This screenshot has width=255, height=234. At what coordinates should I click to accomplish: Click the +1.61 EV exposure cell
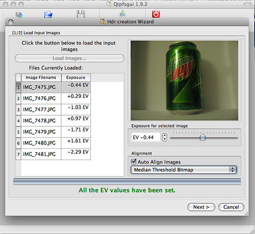tap(76, 143)
